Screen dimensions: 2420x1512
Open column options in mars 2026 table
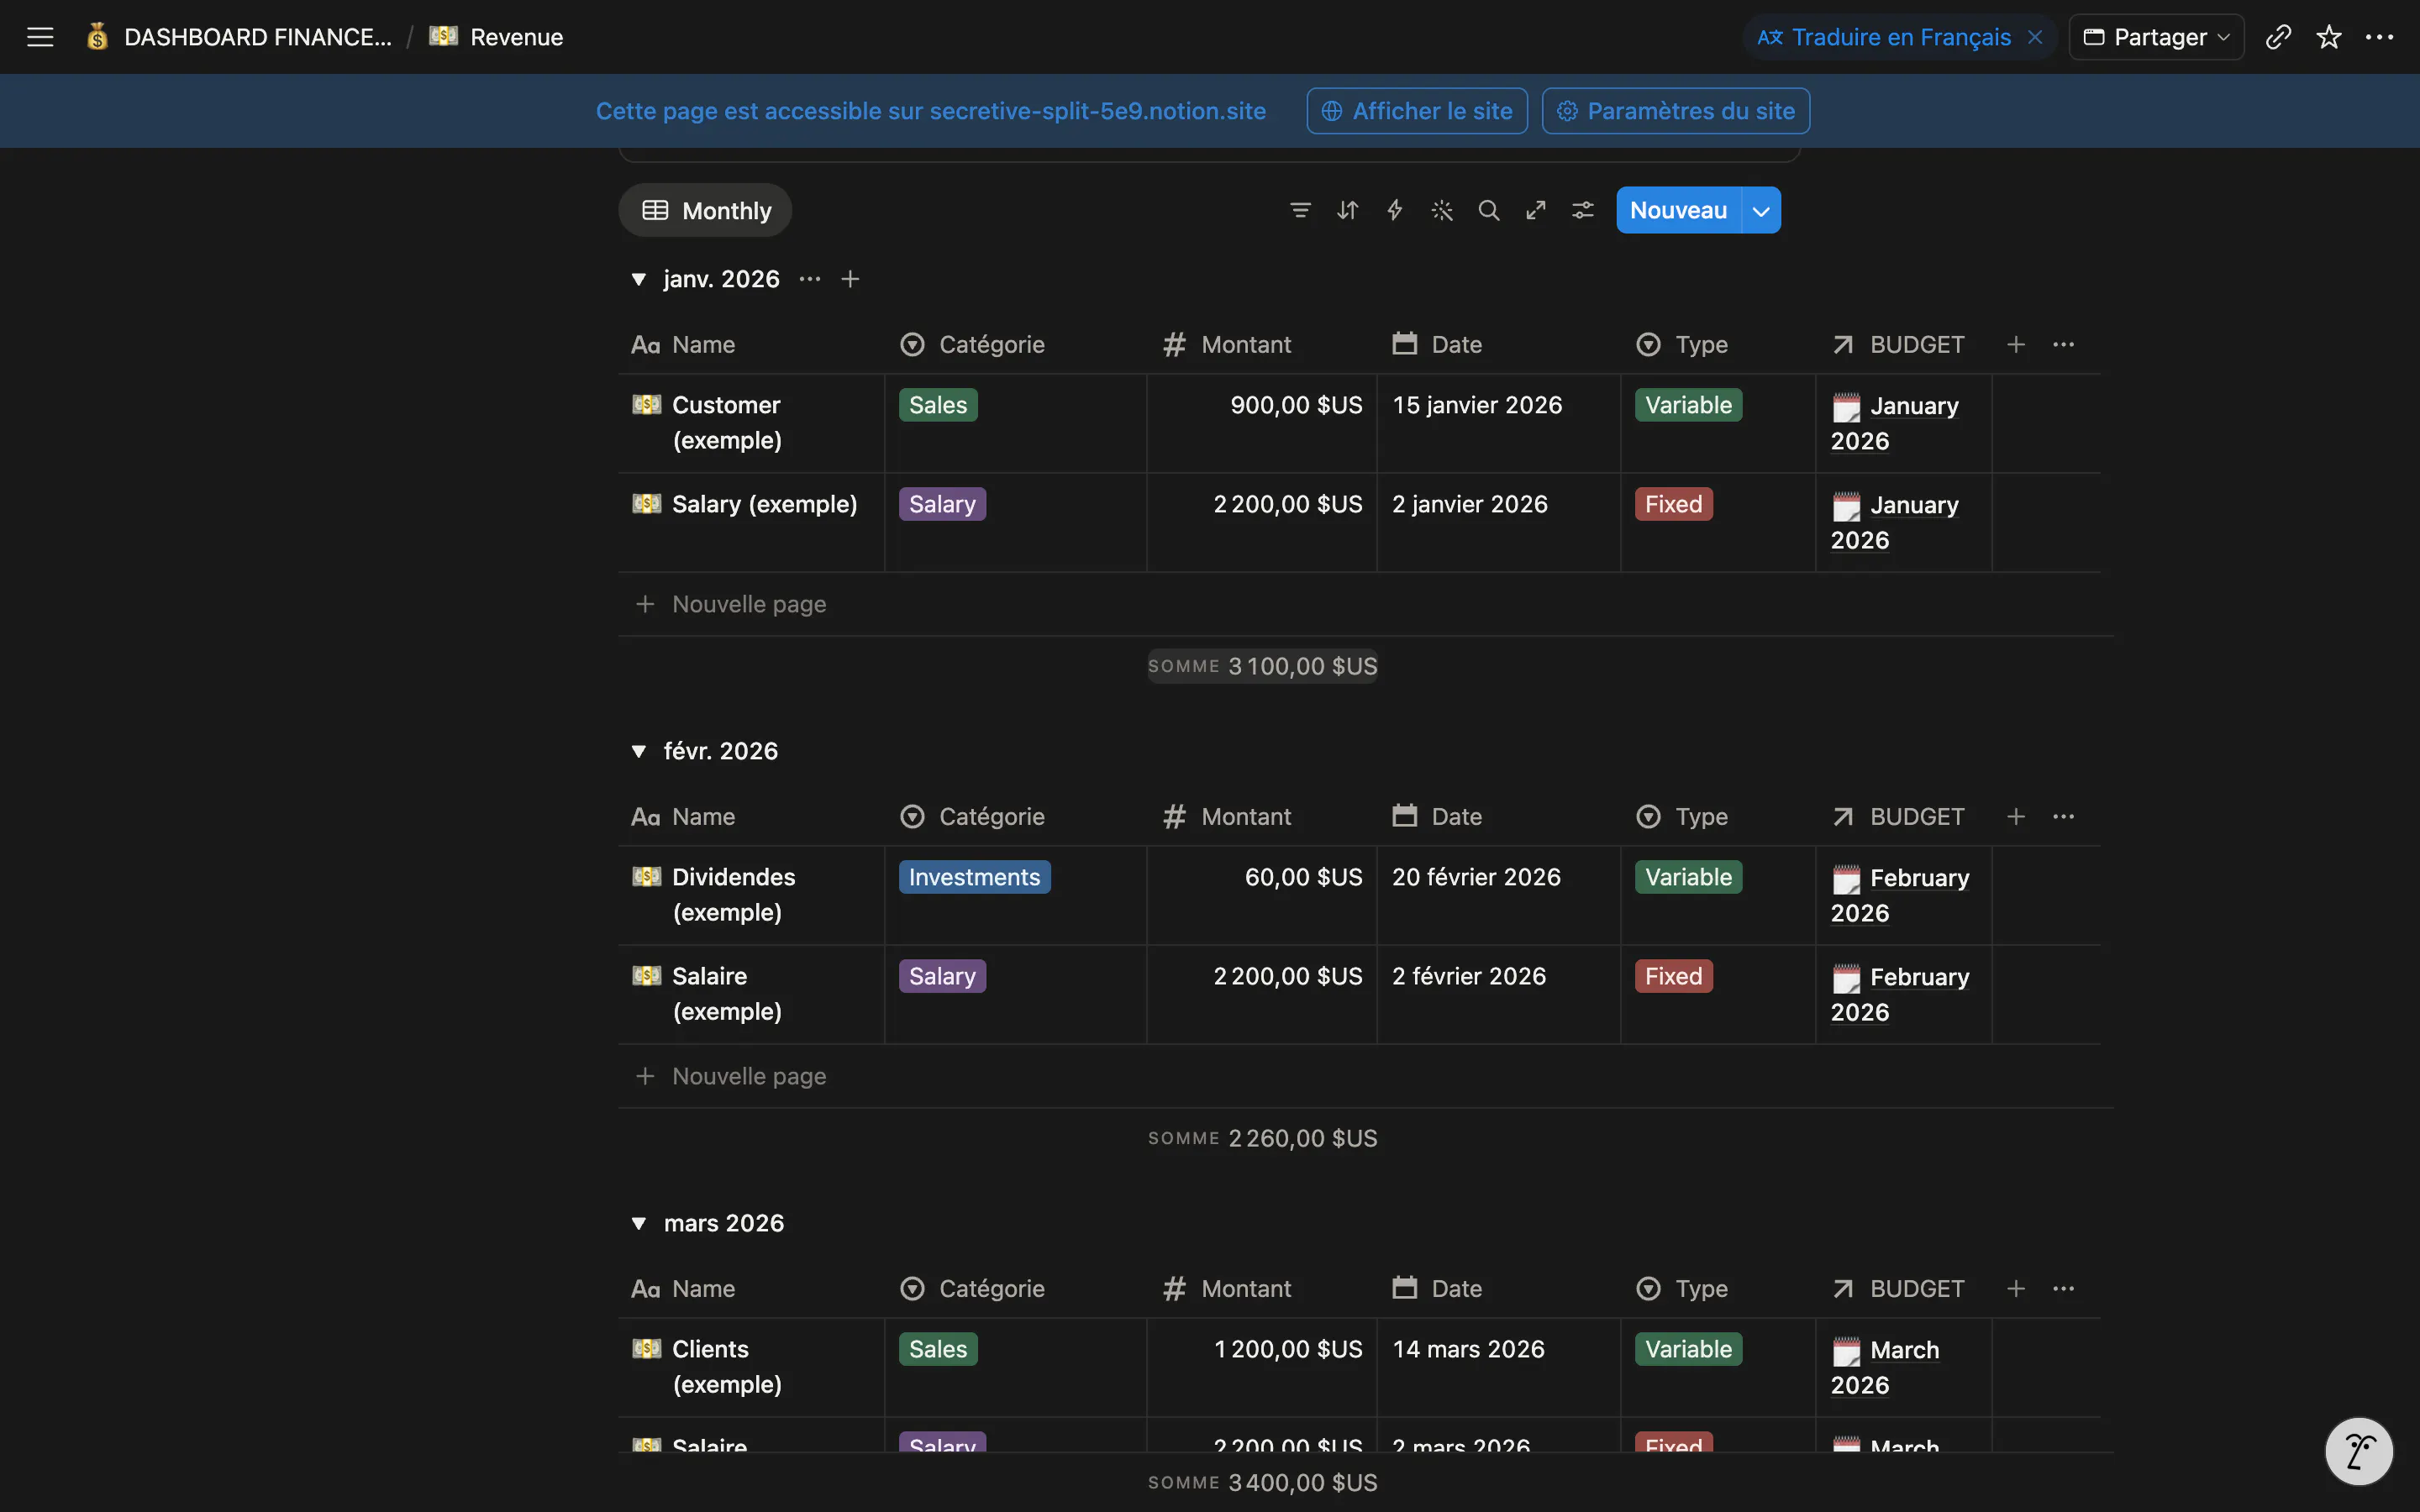click(x=2063, y=1288)
